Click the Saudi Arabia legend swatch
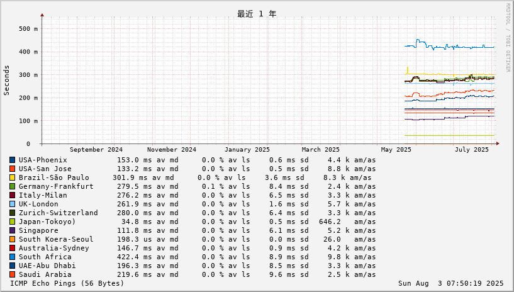 pos(12,274)
